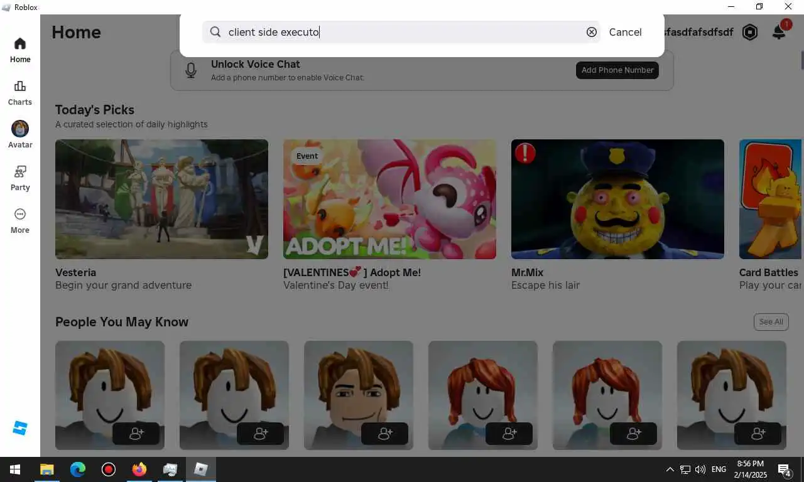804x482 pixels.
Task: Open the Card Battles game thumbnail
Action: click(x=771, y=199)
